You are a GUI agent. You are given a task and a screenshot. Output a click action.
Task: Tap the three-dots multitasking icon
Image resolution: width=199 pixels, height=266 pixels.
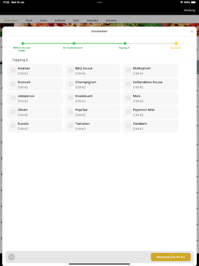[99, 3]
